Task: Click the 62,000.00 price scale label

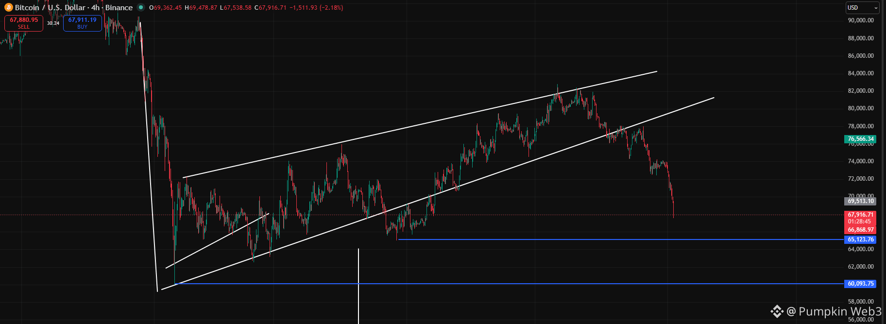Action: pos(861,267)
